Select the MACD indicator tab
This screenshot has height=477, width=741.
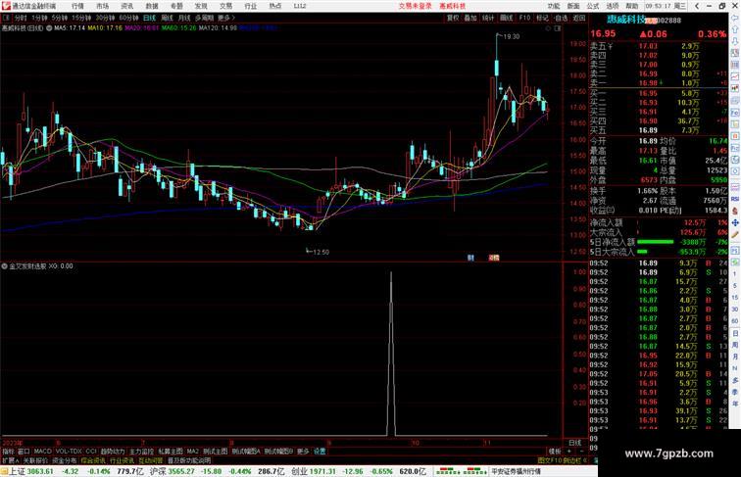(x=42, y=452)
